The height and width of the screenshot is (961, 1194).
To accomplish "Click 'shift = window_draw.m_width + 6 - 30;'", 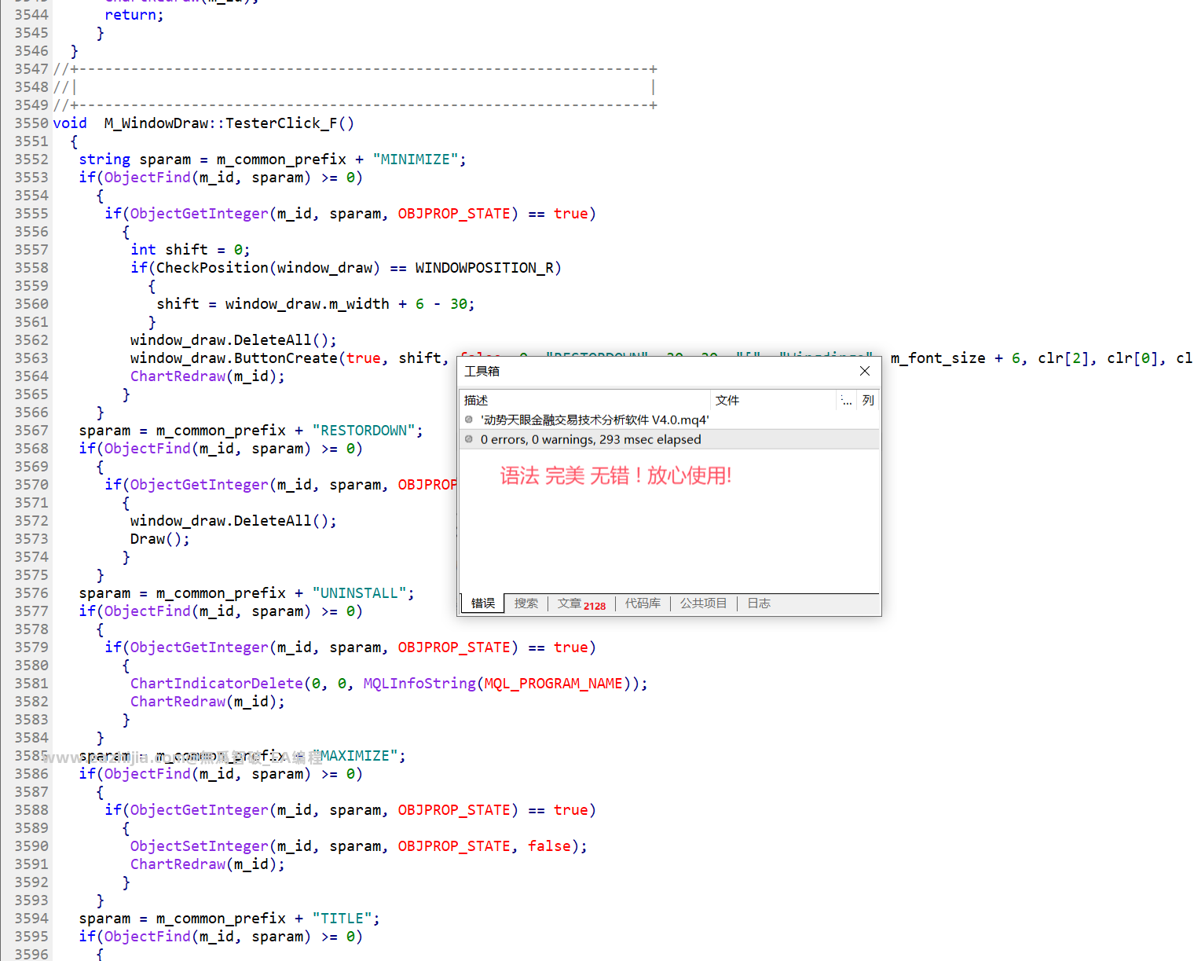I will 316,304.
